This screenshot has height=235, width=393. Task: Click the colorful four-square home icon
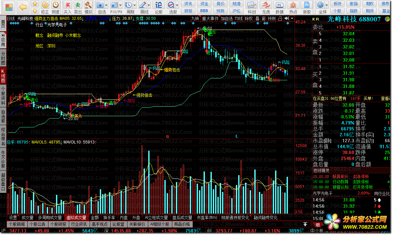tap(9, 7)
